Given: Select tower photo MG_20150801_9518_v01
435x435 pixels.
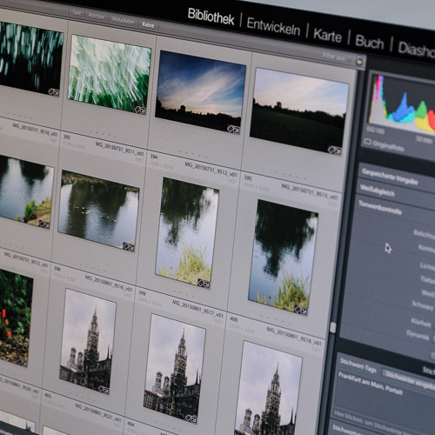Looking at the screenshot, I should pyautogui.click(x=268, y=388).
